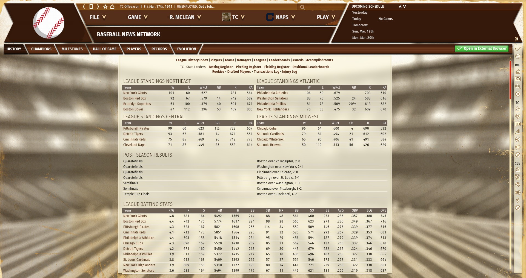Screen dimensions: 526x278
Task: Open the MILESTONES tab
Action: (72, 49)
